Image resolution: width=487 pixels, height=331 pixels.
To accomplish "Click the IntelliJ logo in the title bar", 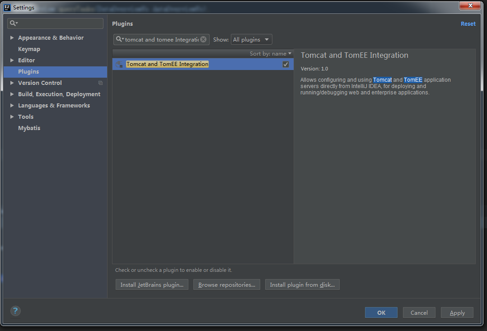I will [x=7, y=8].
